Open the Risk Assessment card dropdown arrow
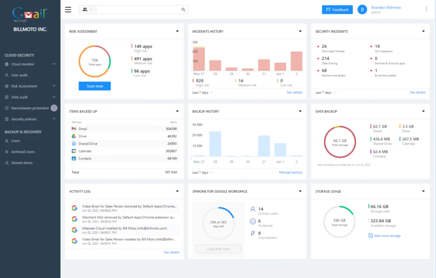Screen dimensions: 436x278 click(x=177, y=31)
